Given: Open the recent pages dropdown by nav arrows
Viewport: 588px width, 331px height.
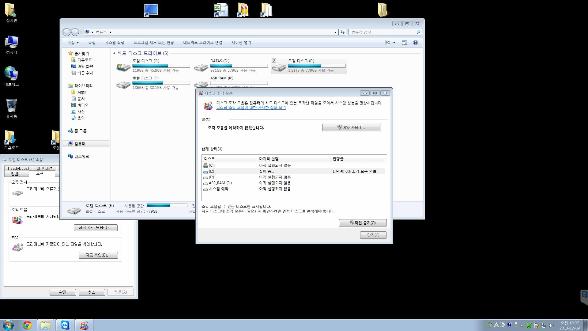Looking at the screenshot, I should (x=81, y=32).
